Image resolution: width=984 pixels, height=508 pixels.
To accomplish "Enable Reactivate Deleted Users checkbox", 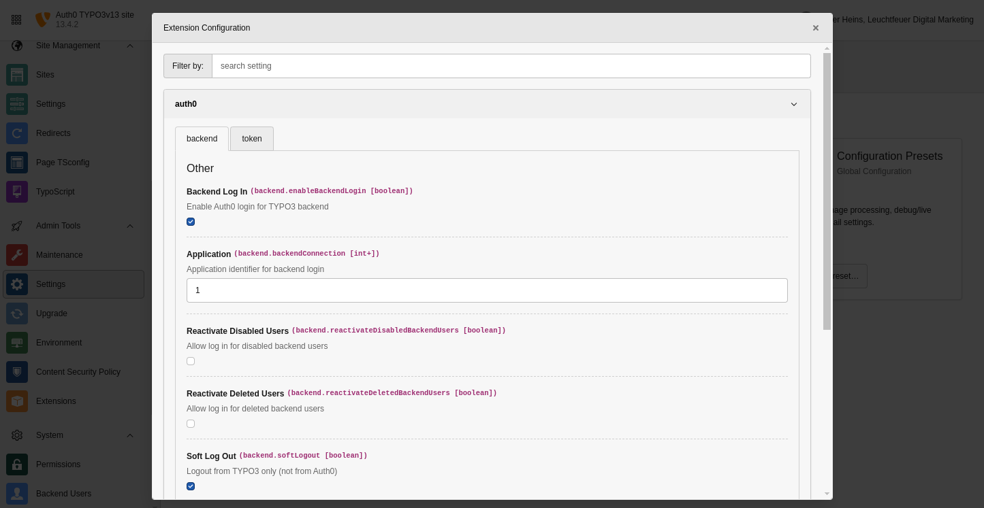I will [191, 424].
